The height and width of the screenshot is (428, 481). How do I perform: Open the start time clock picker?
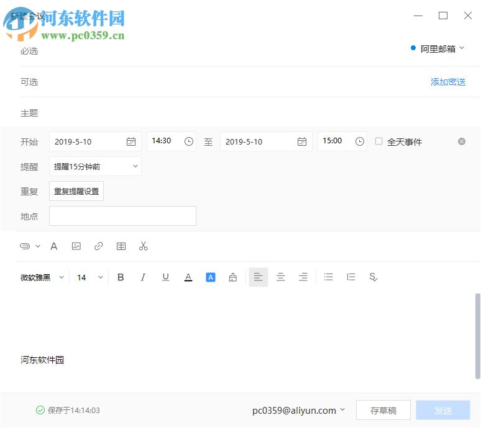(189, 141)
